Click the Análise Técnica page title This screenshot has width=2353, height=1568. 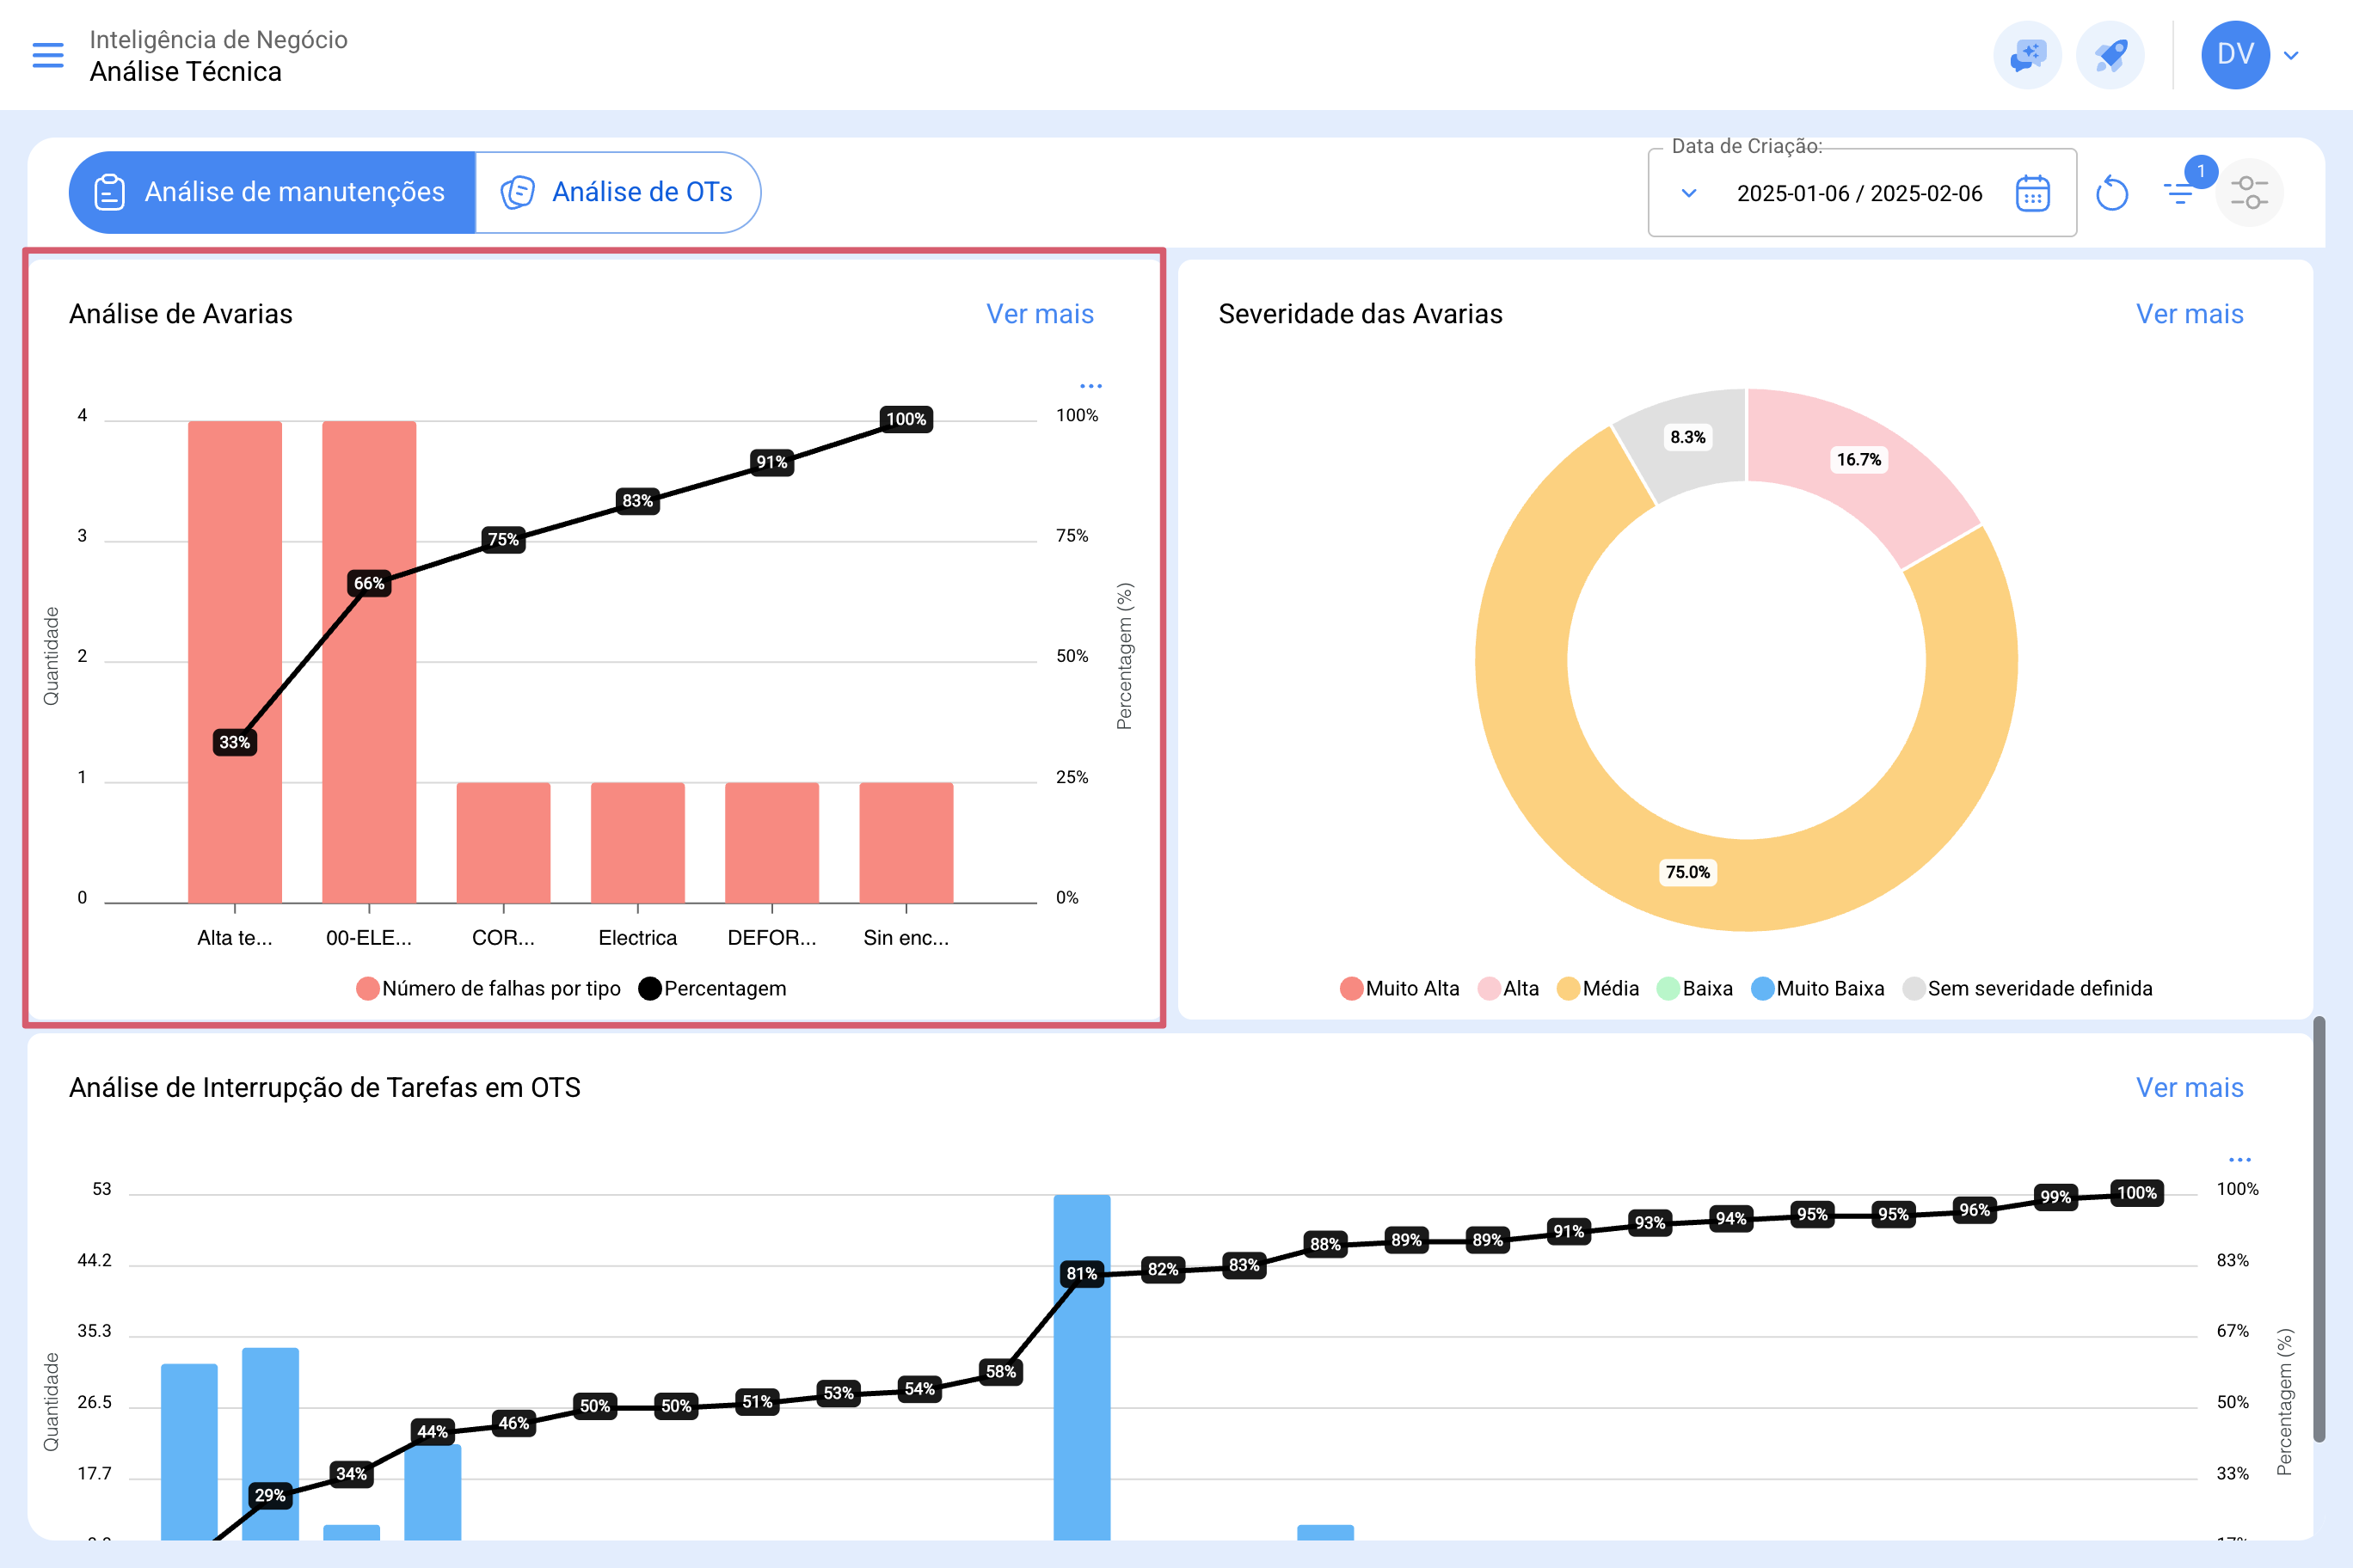pos(186,72)
